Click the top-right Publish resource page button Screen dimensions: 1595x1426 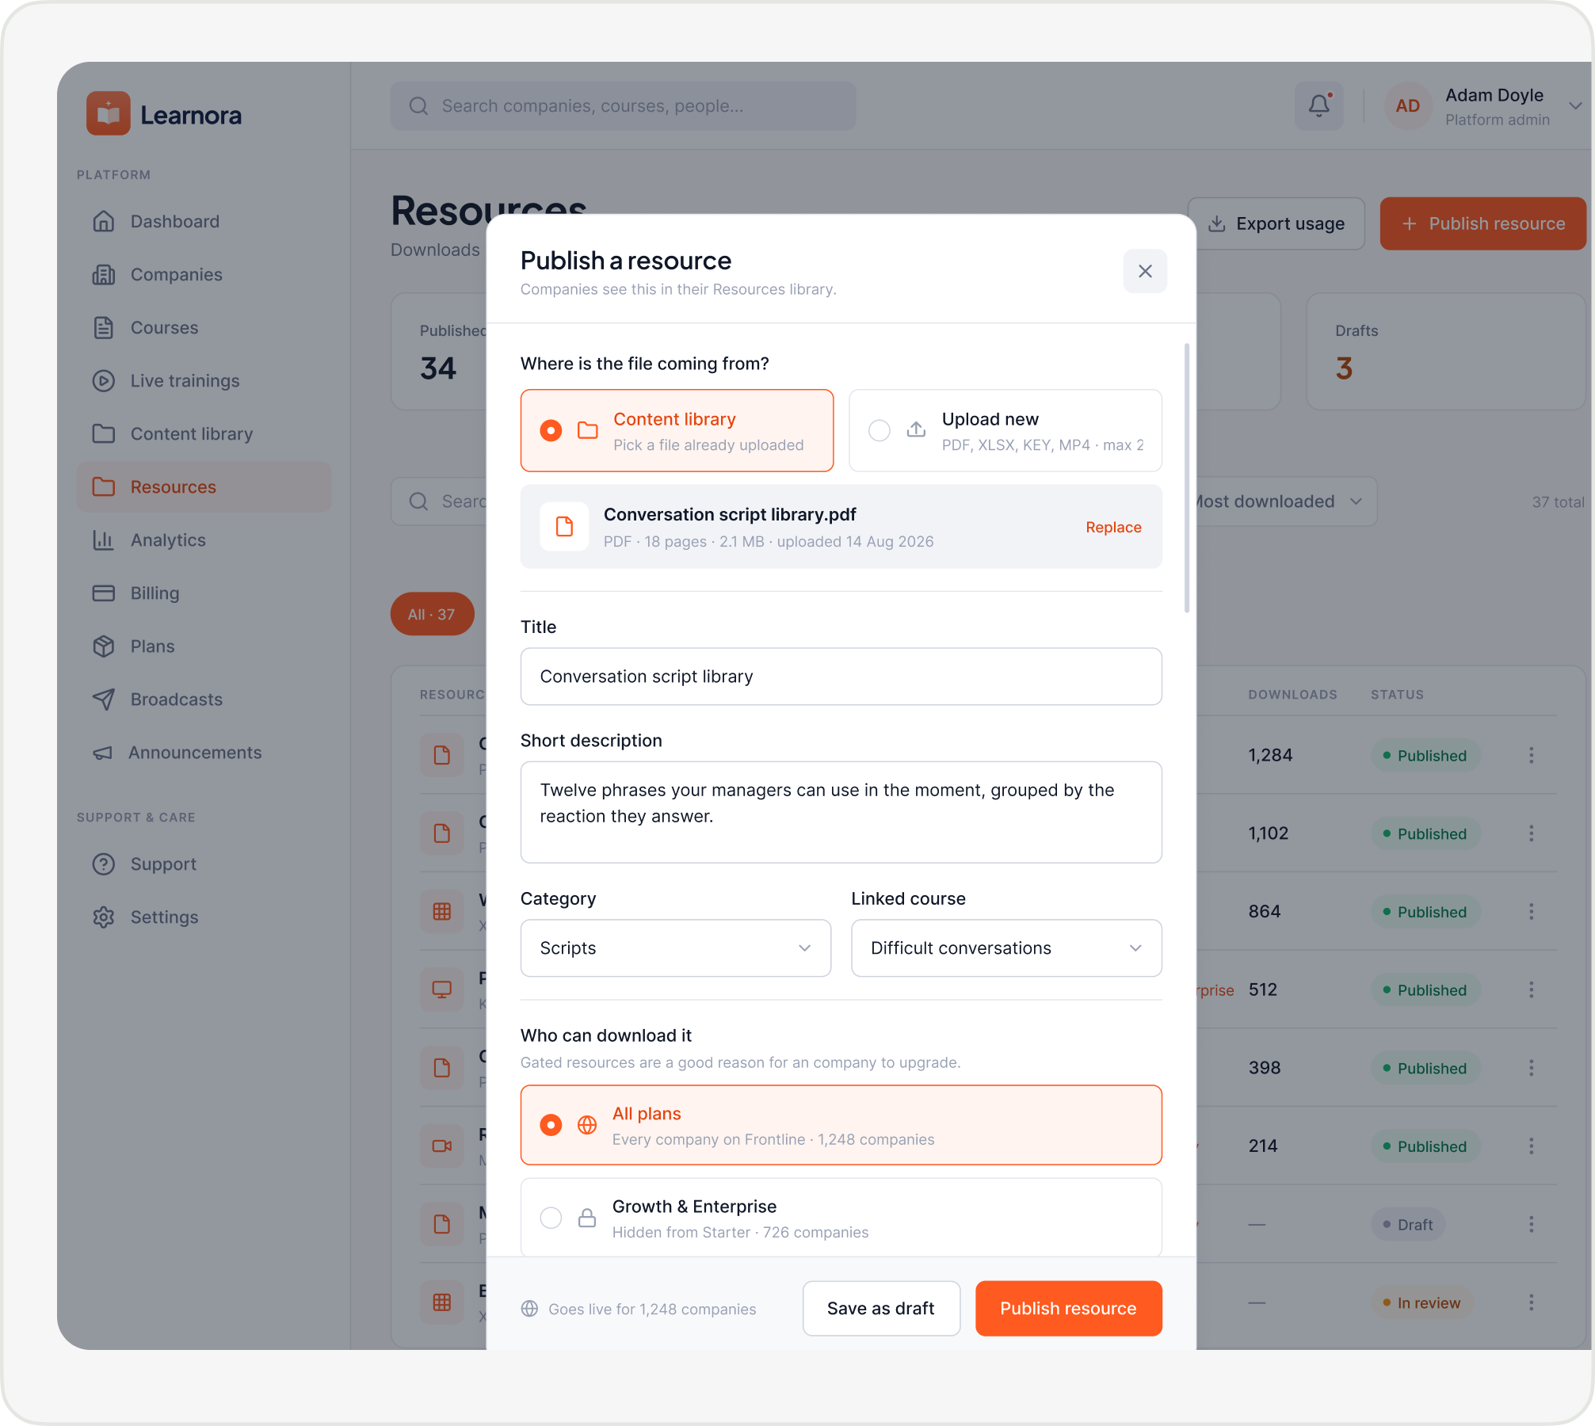click(1482, 223)
